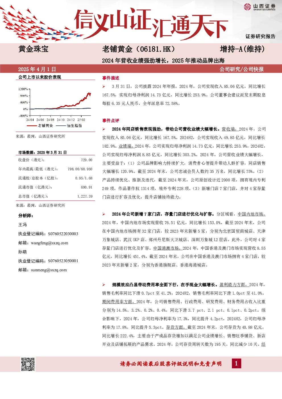Screen dimensions: 282x399
Task: Click email sunmeng@sxzq.com
Action: pos(49,270)
